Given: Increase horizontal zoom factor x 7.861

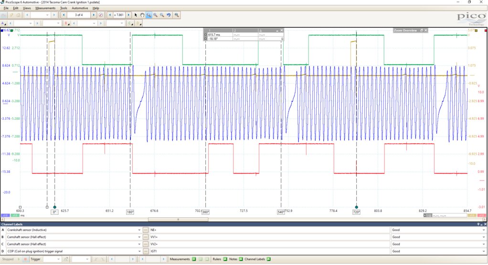Looking at the screenshot, I should (x=128, y=15).
